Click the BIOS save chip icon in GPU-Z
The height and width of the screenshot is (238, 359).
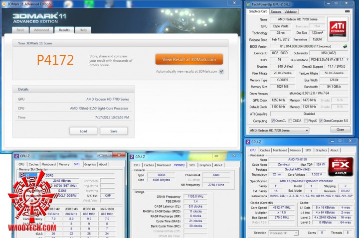click(345, 46)
